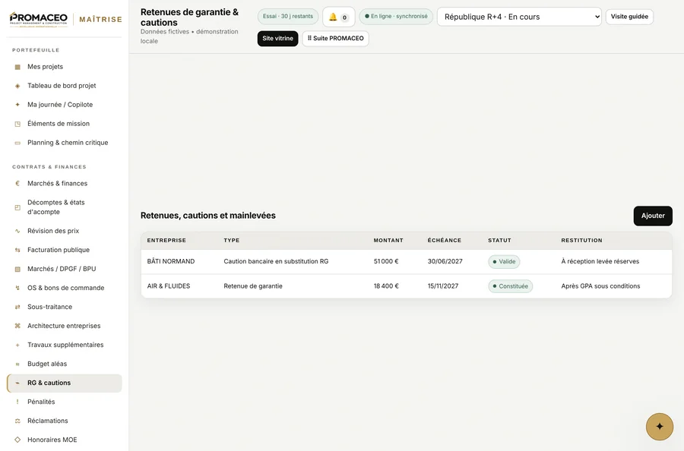Screen dimensions: 684x451
Task: Click the Marchés / DPGF / BPU icon
Action: tap(17, 269)
